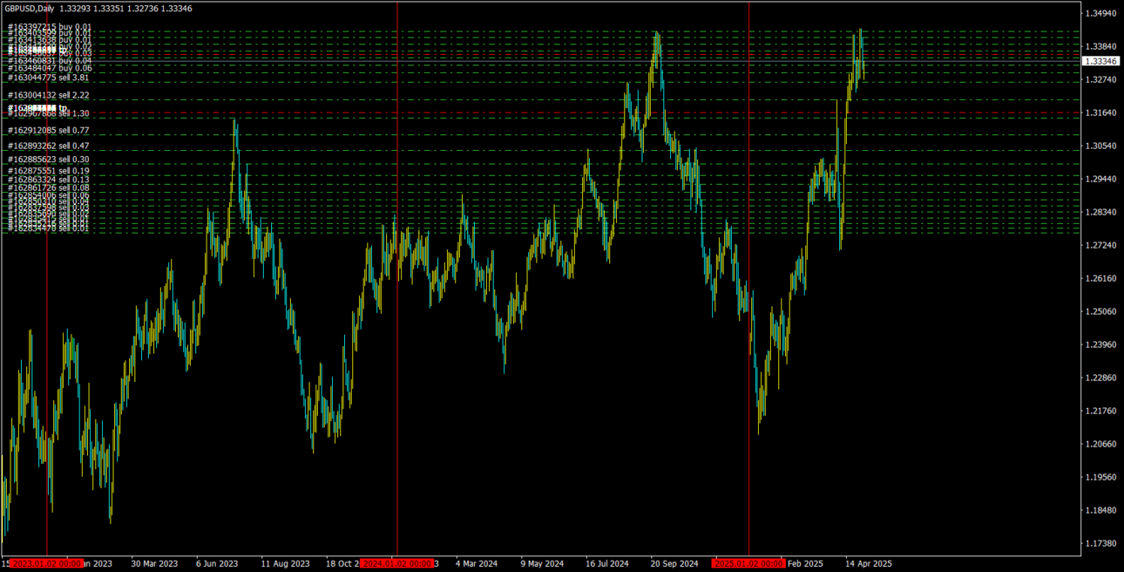Select order #162863324 sell 0.13 label
The height and width of the screenshot is (572, 1124).
[x=49, y=179]
